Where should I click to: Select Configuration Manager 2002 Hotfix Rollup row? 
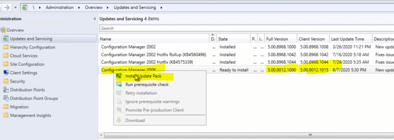[x=247, y=54]
